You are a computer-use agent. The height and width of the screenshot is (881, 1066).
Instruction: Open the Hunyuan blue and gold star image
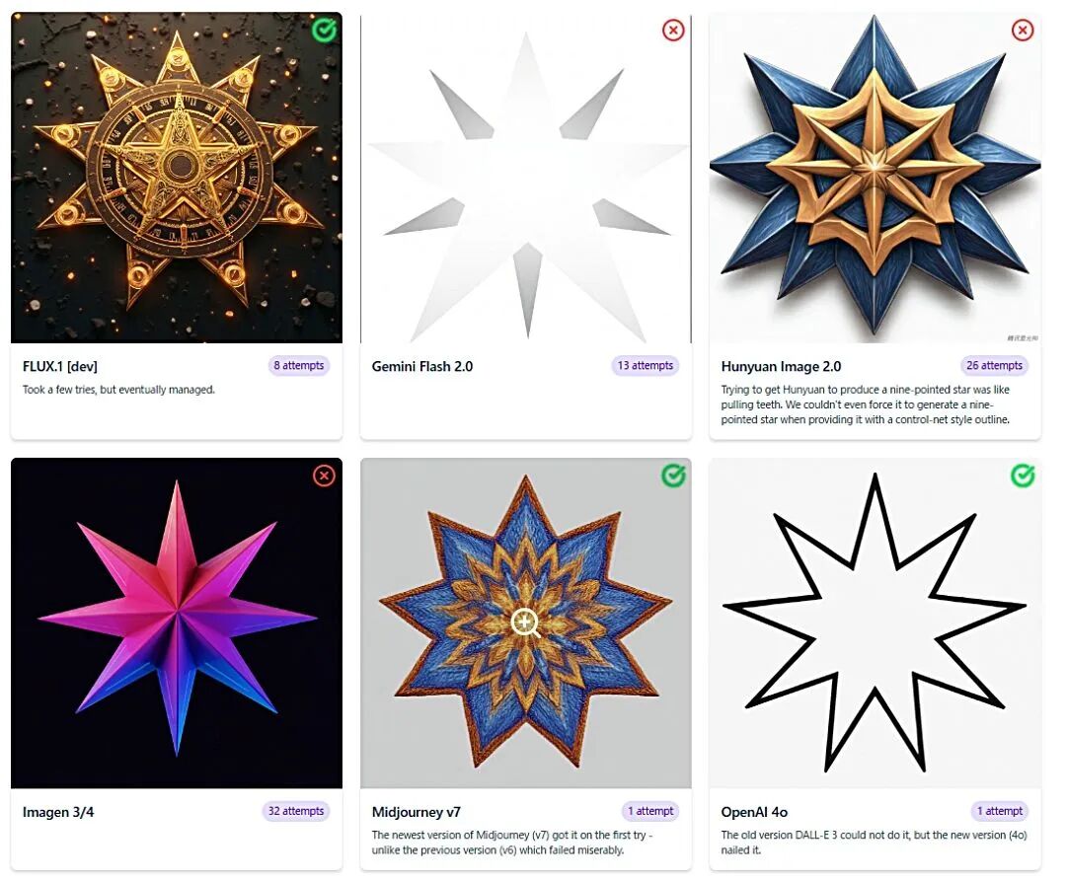[875, 178]
